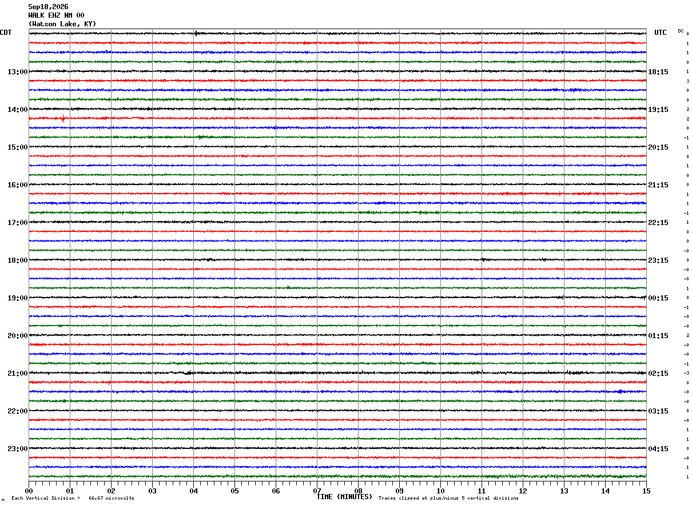Click the DC offset column header
692x506 pixels.
click(681, 31)
